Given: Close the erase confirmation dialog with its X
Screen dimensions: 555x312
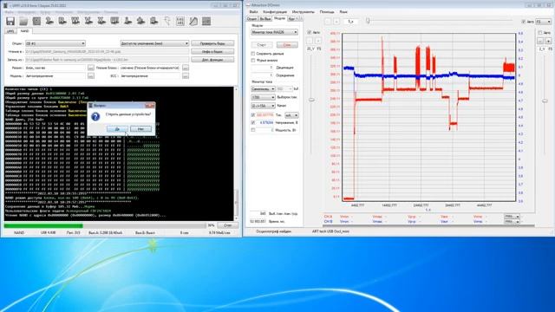Looking at the screenshot, I should pos(150,106).
